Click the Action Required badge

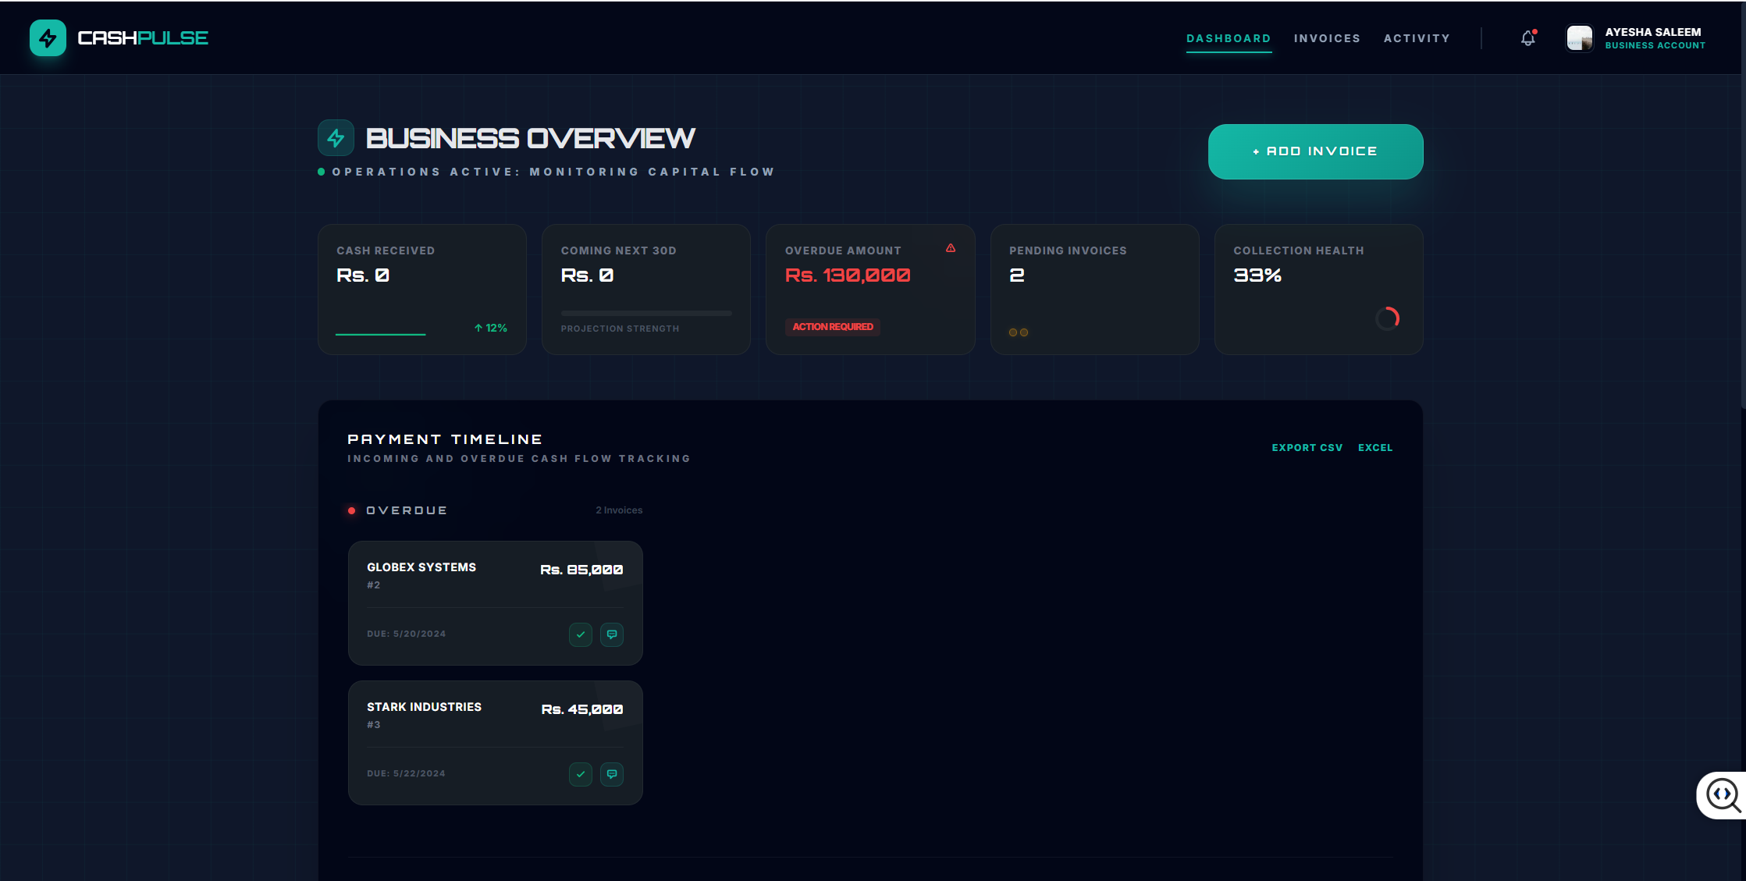click(833, 327)
